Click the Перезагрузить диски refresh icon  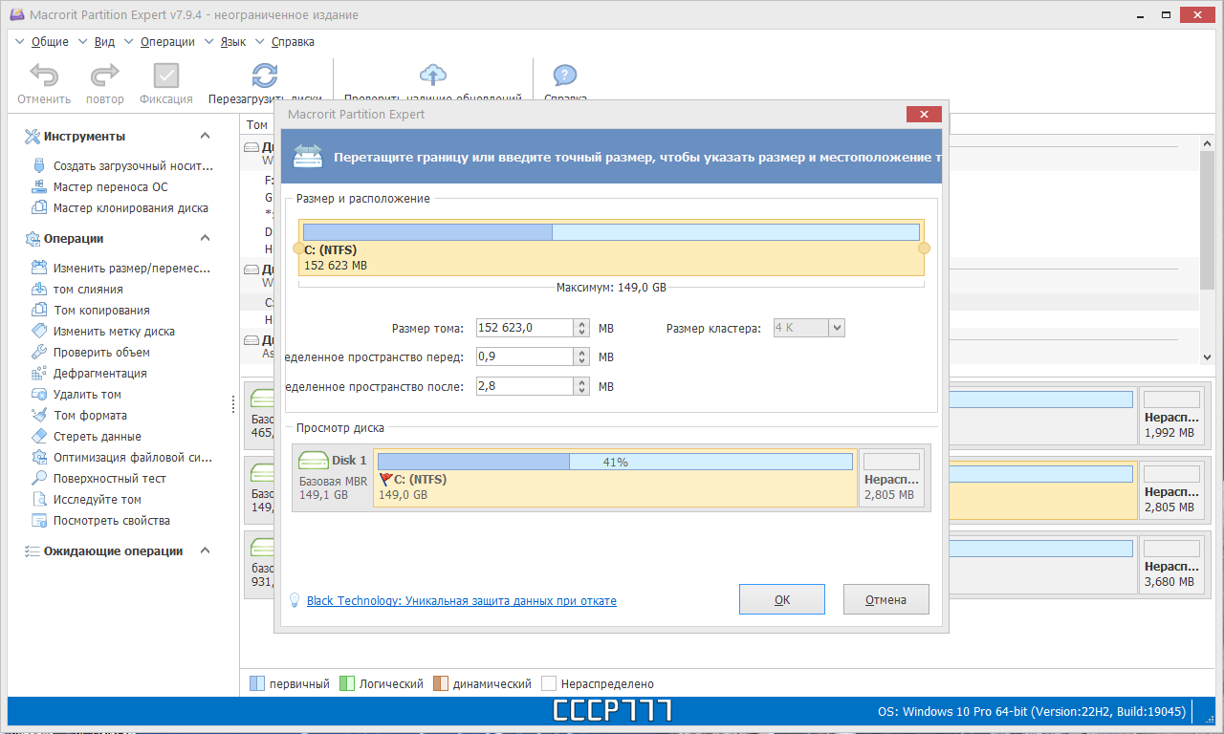tap(265, 76)
